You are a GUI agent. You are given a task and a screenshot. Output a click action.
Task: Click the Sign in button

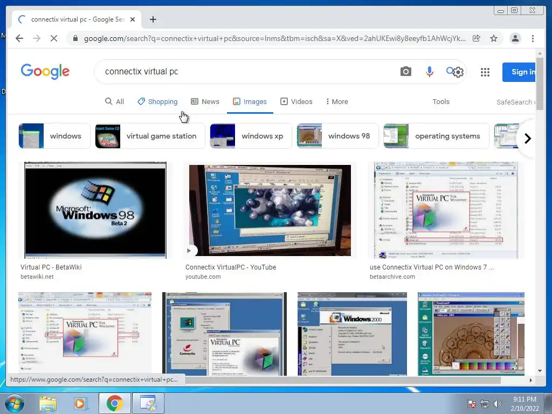[x=519, y=72]
